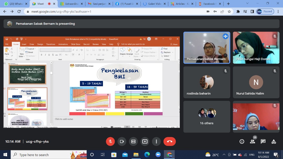Image resolution: width=283 pixels, height=159 pixels.
Task: Toggle the camera on or off
Action: click(122, 141)
